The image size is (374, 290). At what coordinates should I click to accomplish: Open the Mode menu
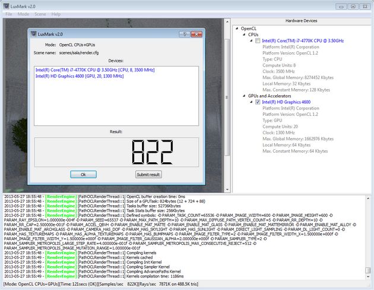(23, 14)
